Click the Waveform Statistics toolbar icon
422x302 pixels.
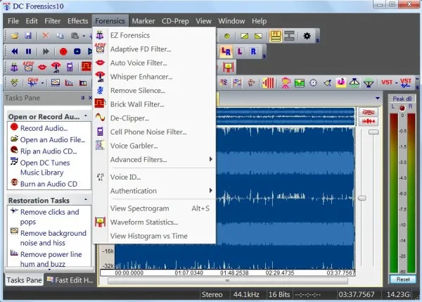[228, 67]
